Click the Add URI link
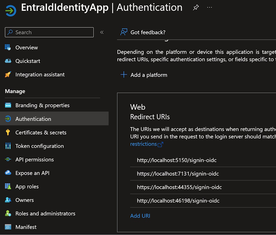 [x=140, y=216]
